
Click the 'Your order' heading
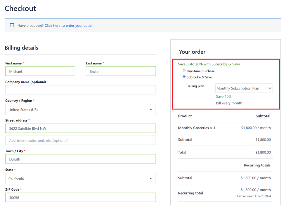[x=192, y=52]
